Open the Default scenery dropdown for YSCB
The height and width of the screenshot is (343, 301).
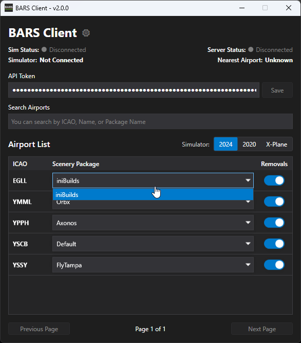coord(153,244)
